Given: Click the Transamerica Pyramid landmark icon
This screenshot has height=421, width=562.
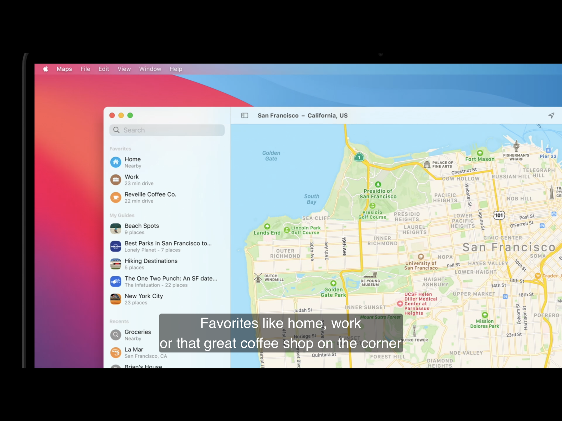Looking at the screenshot, I should pos(551,192).
